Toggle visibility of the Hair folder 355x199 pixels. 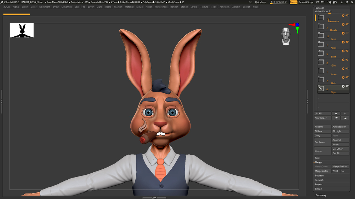(x=347, y=77)
